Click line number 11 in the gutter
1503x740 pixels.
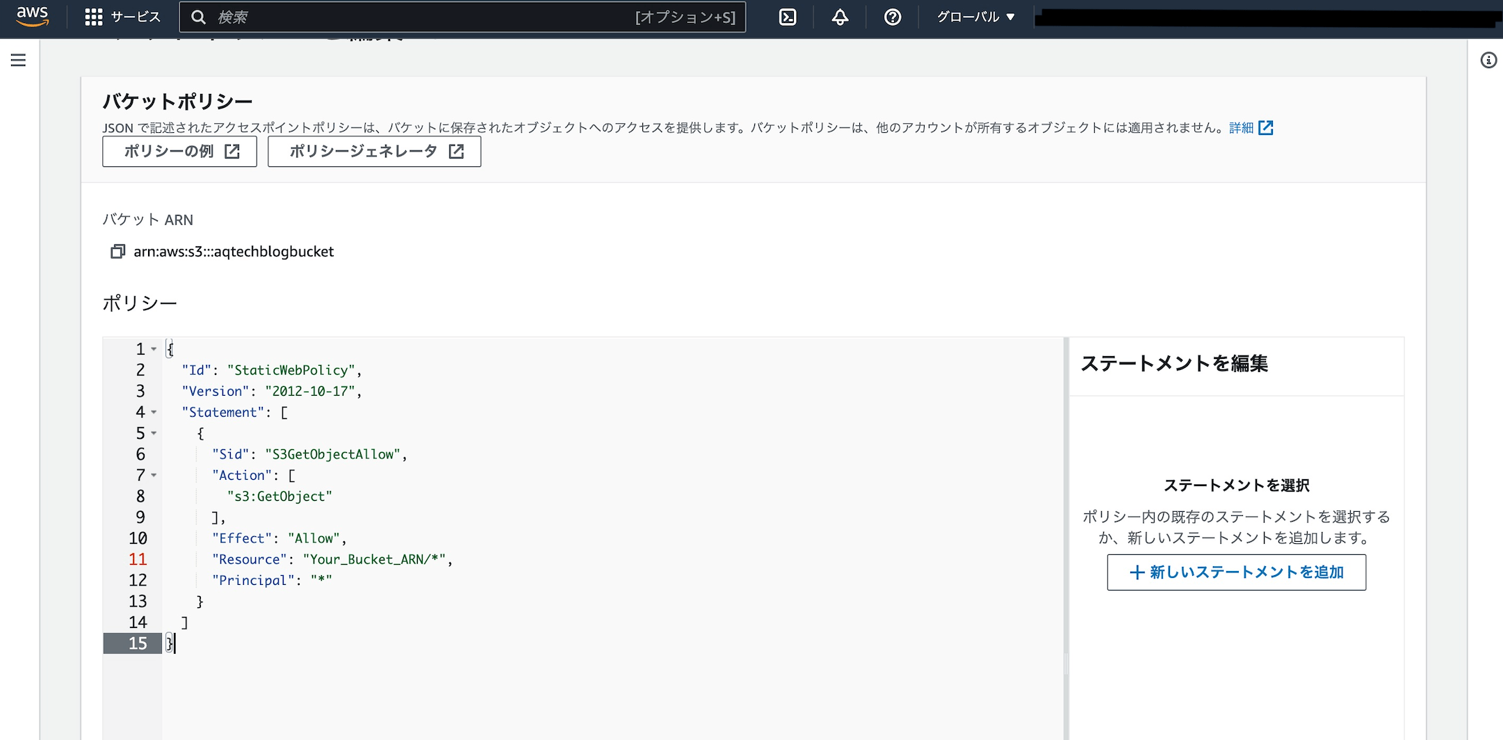[x=138, y=559]
